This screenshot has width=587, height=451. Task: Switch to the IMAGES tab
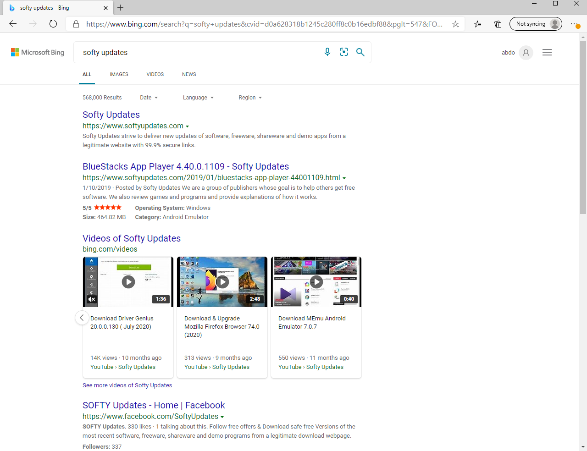(119, 74)
